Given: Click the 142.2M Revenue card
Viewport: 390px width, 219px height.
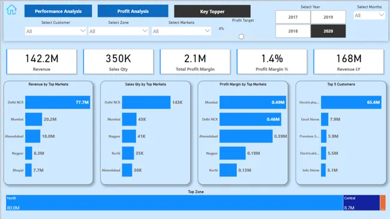Looking at the screenshot, I should coord(41,62).
